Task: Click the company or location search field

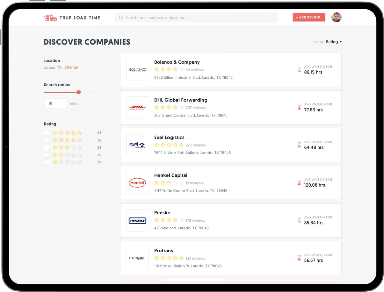Action: point(196,18)
